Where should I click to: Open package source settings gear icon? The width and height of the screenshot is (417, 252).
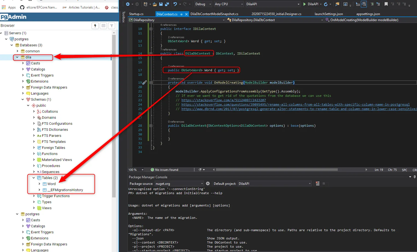(x=208, y=183)
